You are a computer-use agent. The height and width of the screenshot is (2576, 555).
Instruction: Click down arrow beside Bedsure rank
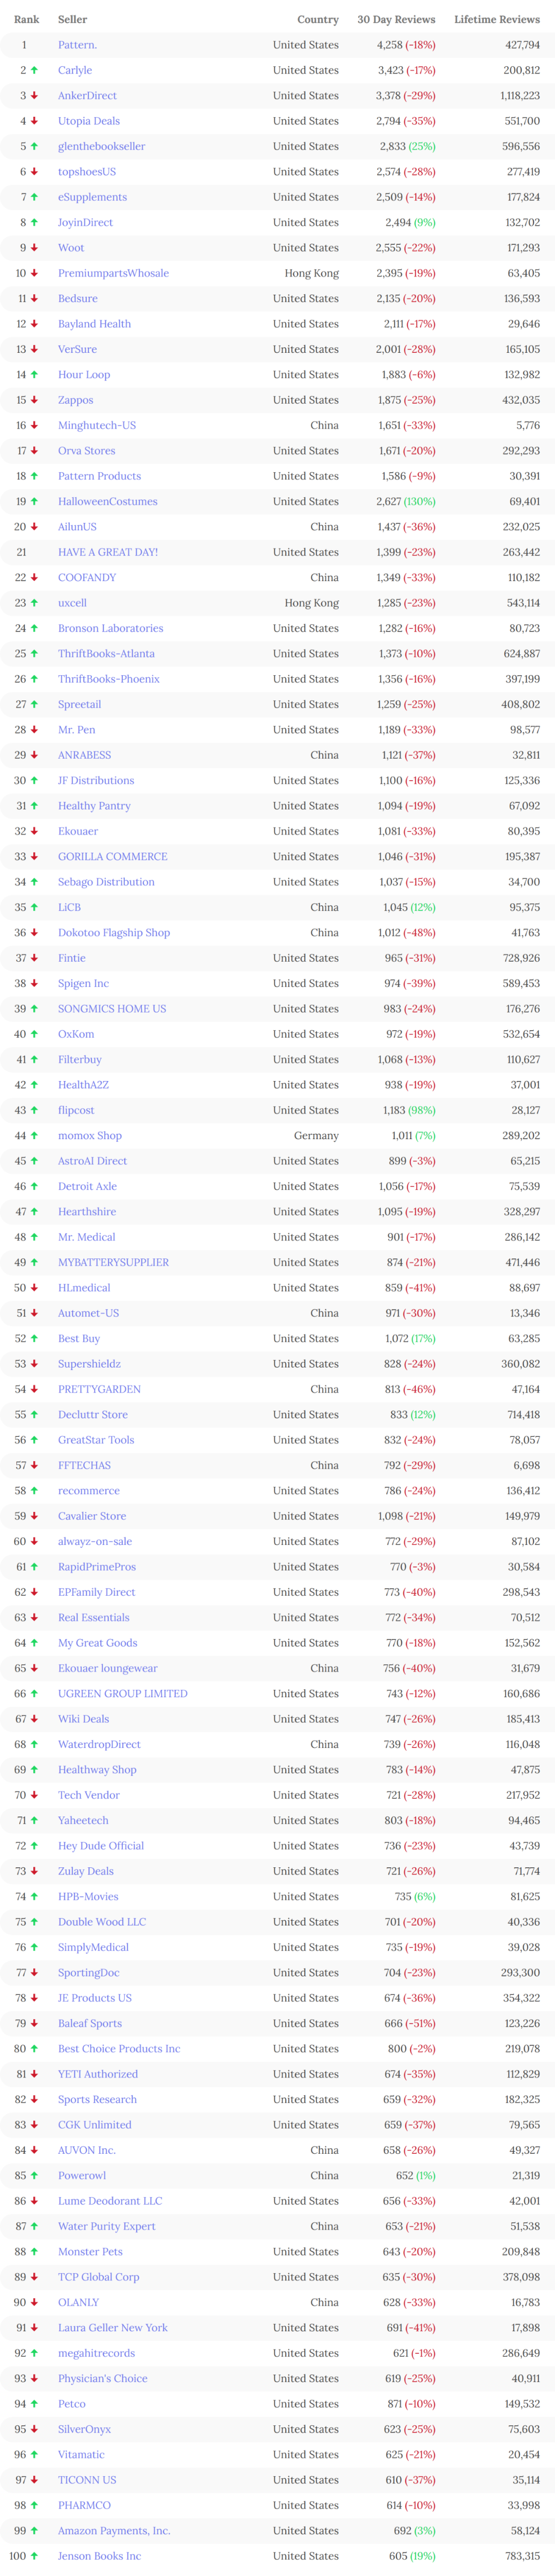coord(34,299)
